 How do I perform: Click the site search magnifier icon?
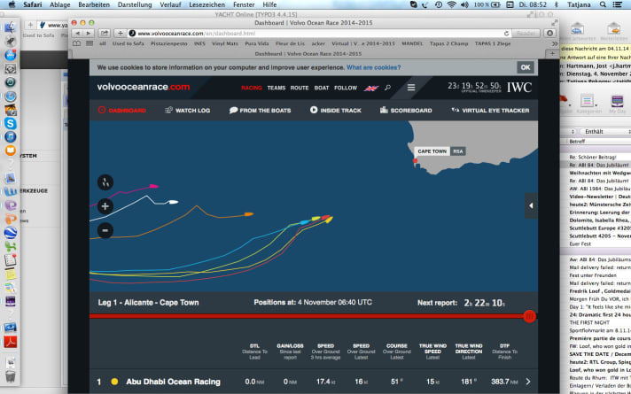[x=387, y=88]
